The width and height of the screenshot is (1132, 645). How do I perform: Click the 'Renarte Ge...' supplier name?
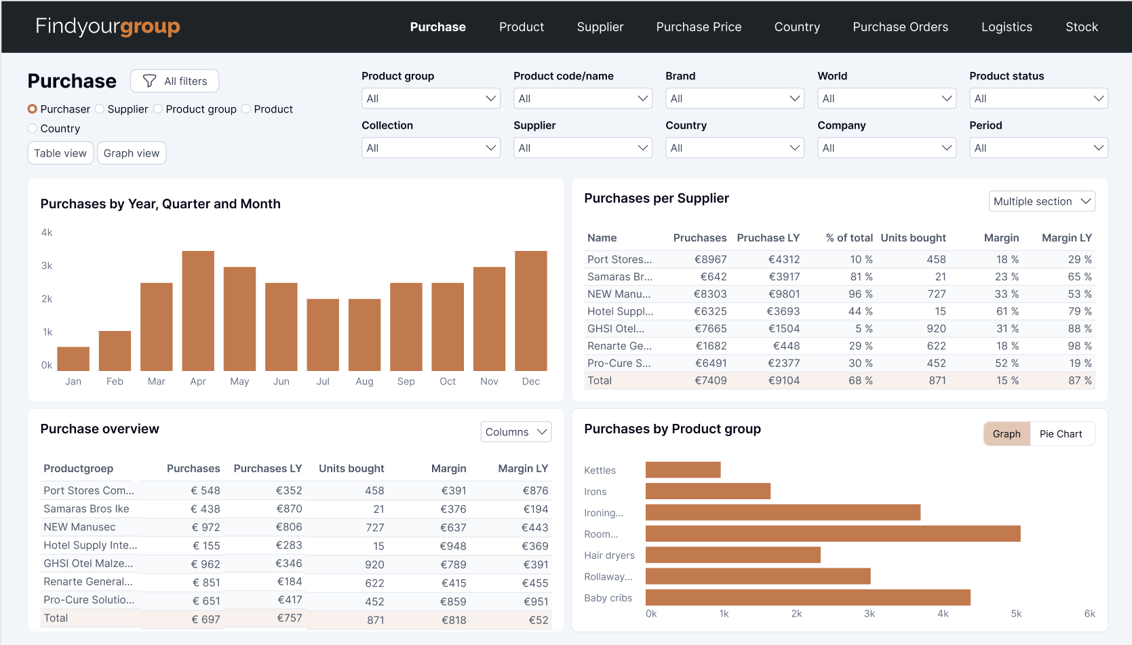[x=619, y=346]
